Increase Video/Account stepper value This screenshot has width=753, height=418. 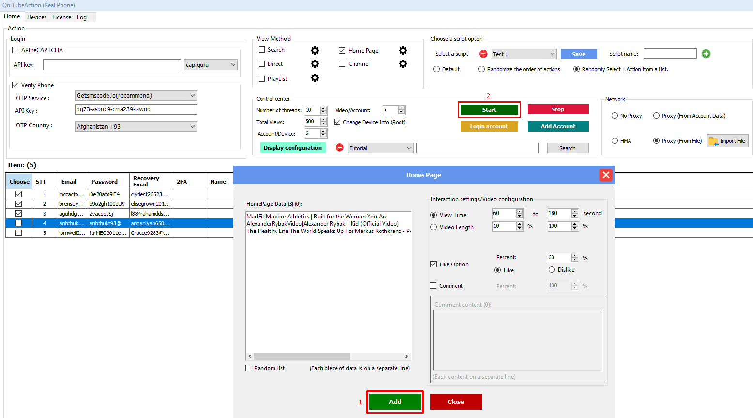401,108
